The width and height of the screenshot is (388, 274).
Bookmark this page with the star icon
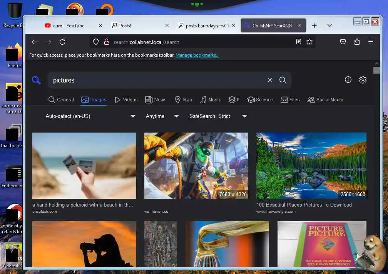pyautogui.click(x=309, y=42)
